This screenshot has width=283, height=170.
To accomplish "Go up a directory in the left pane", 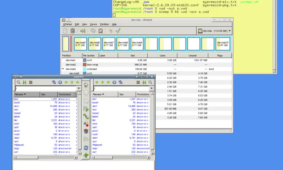I will (72, 82).
